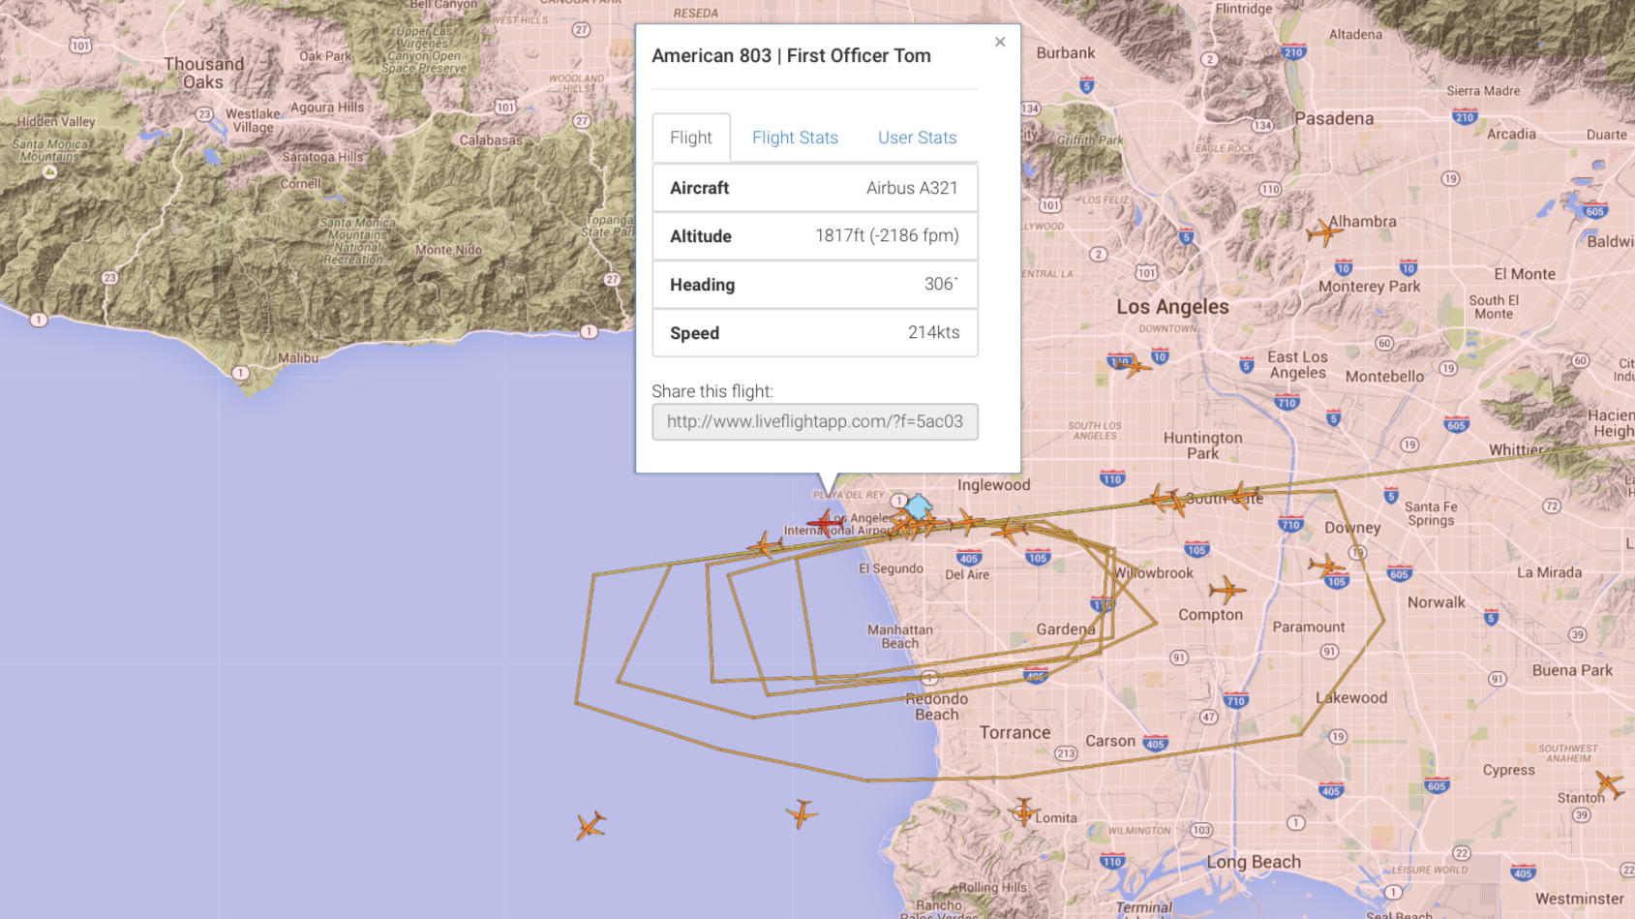Click the Long Beach map label
Image resolution: width=1635 pixels, height=919 pixels.
(1254, 862)
